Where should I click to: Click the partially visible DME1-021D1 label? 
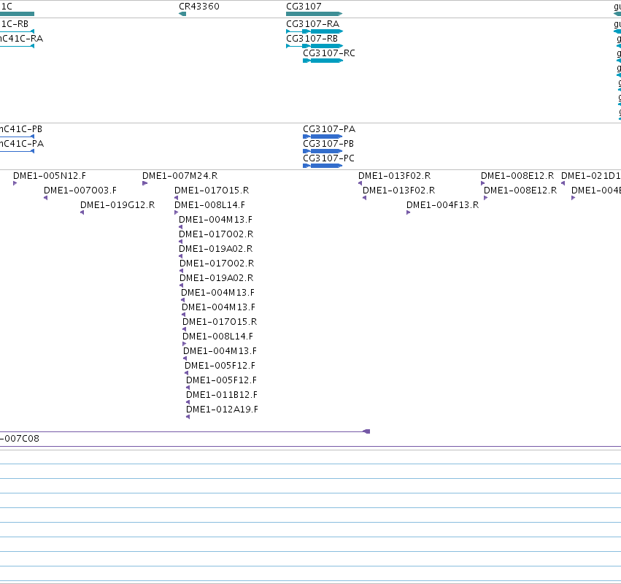[591, 175]
